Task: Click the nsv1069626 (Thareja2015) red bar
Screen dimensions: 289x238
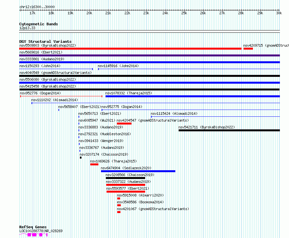Action: (x=94, y=164)
